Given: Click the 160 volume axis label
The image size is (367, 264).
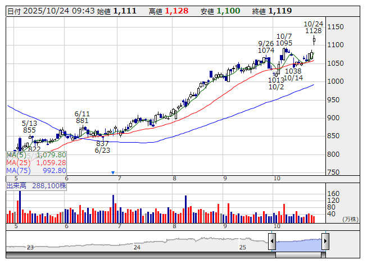Looking at the screenshot, I should pos(333,194).
